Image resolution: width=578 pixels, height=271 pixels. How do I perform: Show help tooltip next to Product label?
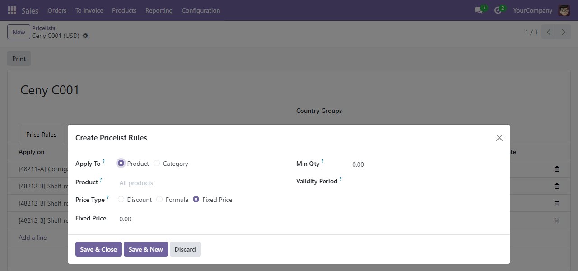click(x=101, y=180)
